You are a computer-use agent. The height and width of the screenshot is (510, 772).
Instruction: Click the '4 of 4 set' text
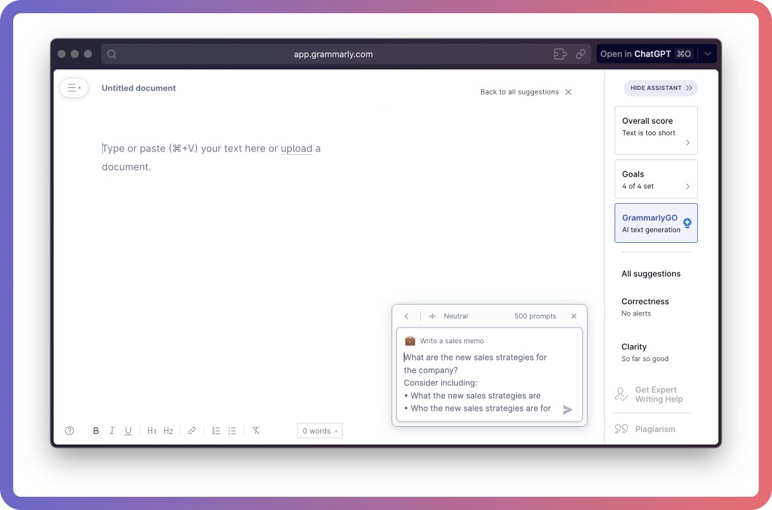638,186
